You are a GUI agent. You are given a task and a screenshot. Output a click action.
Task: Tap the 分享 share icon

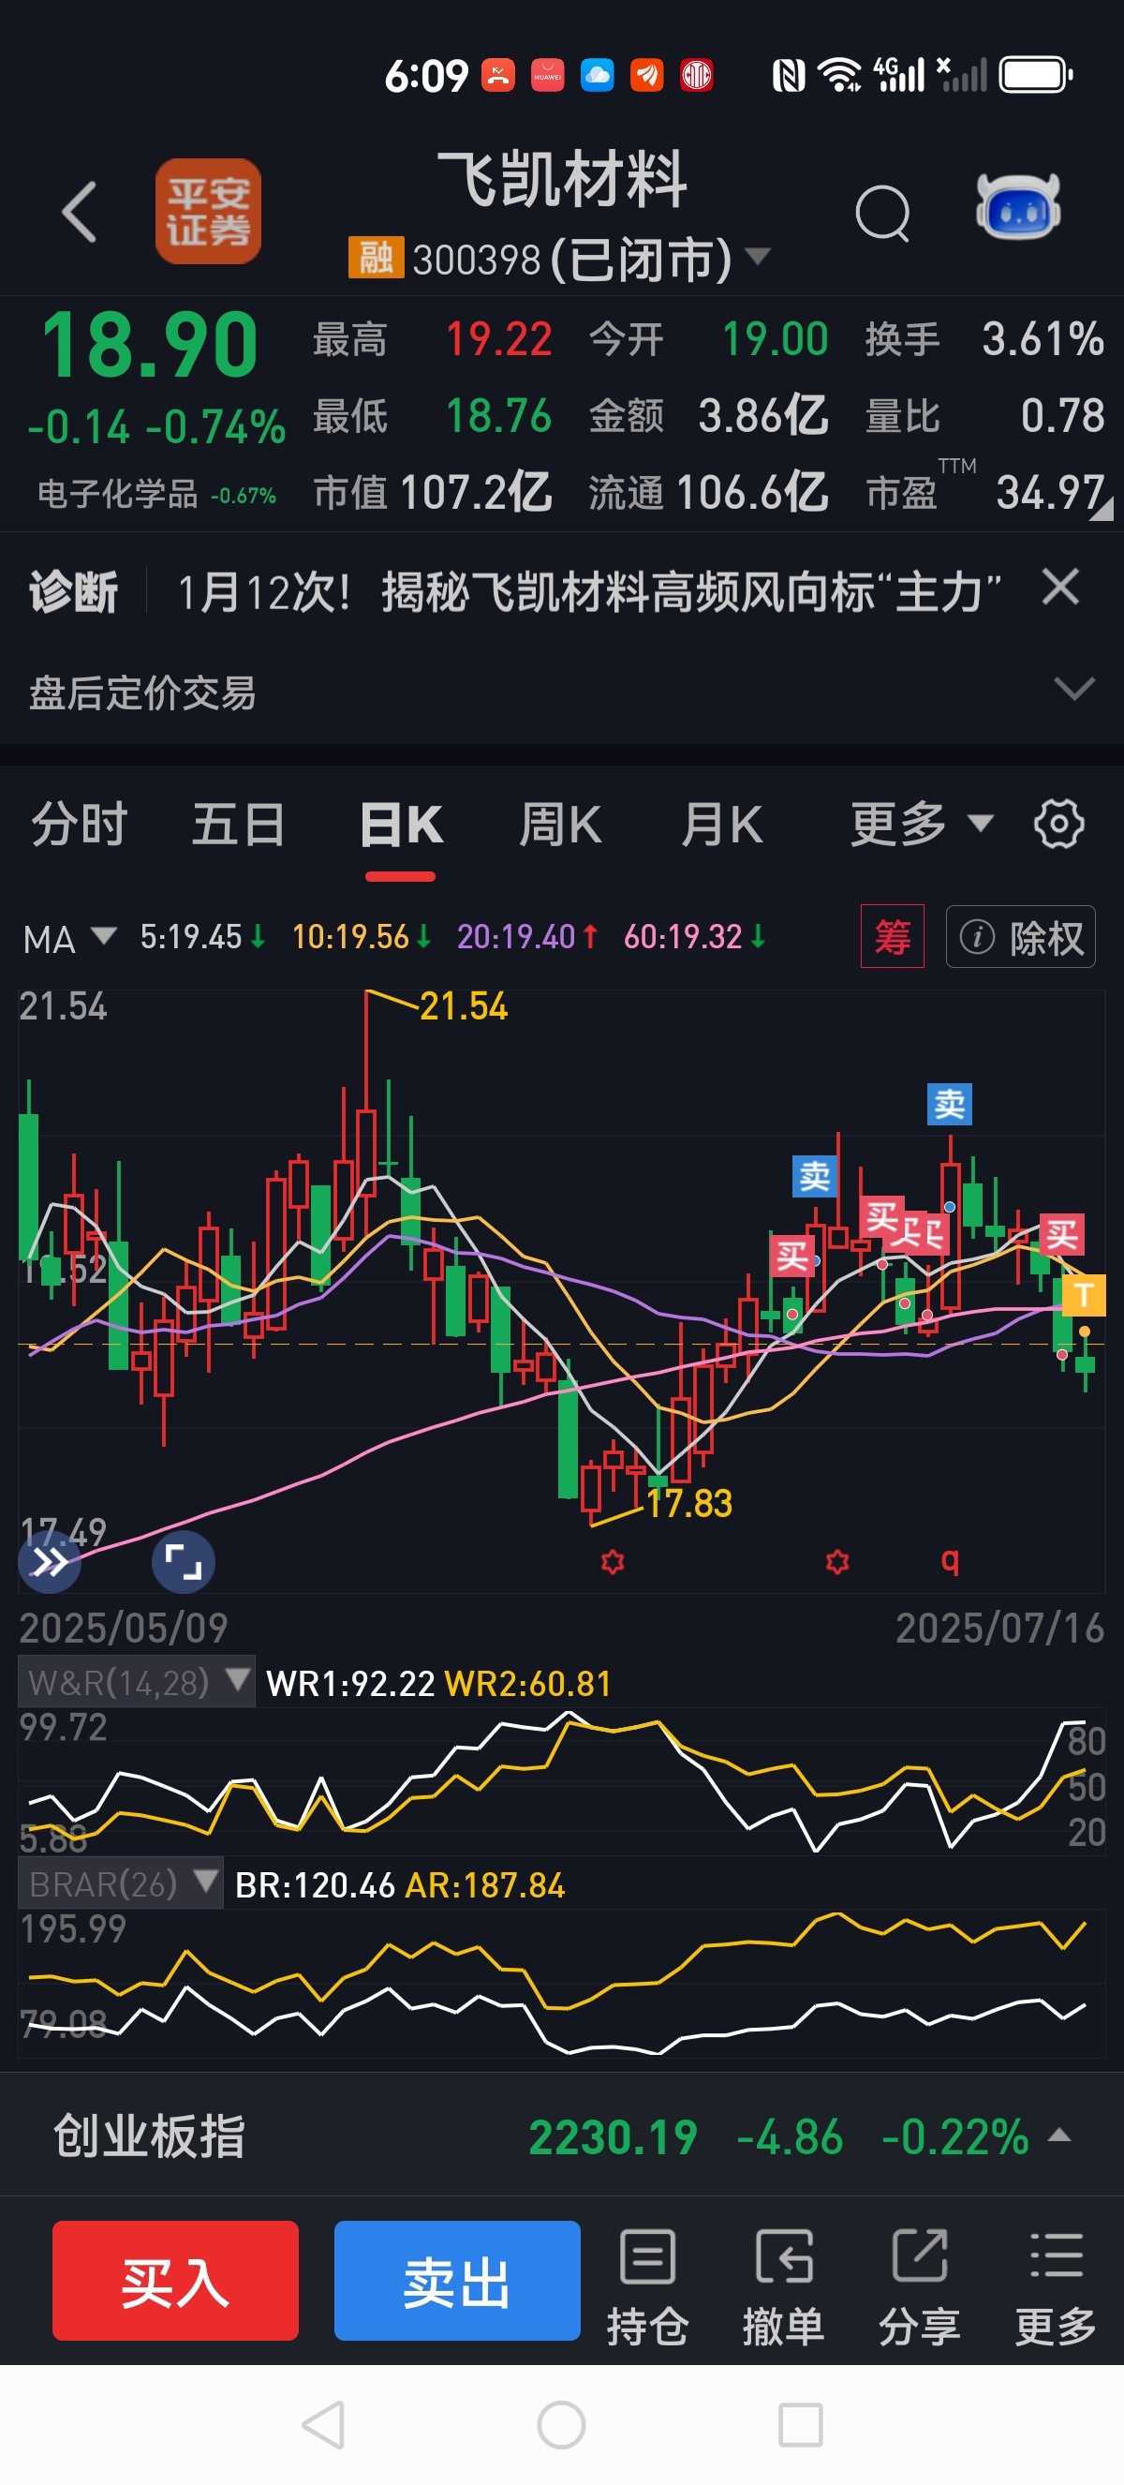[x=919, y=2285]
